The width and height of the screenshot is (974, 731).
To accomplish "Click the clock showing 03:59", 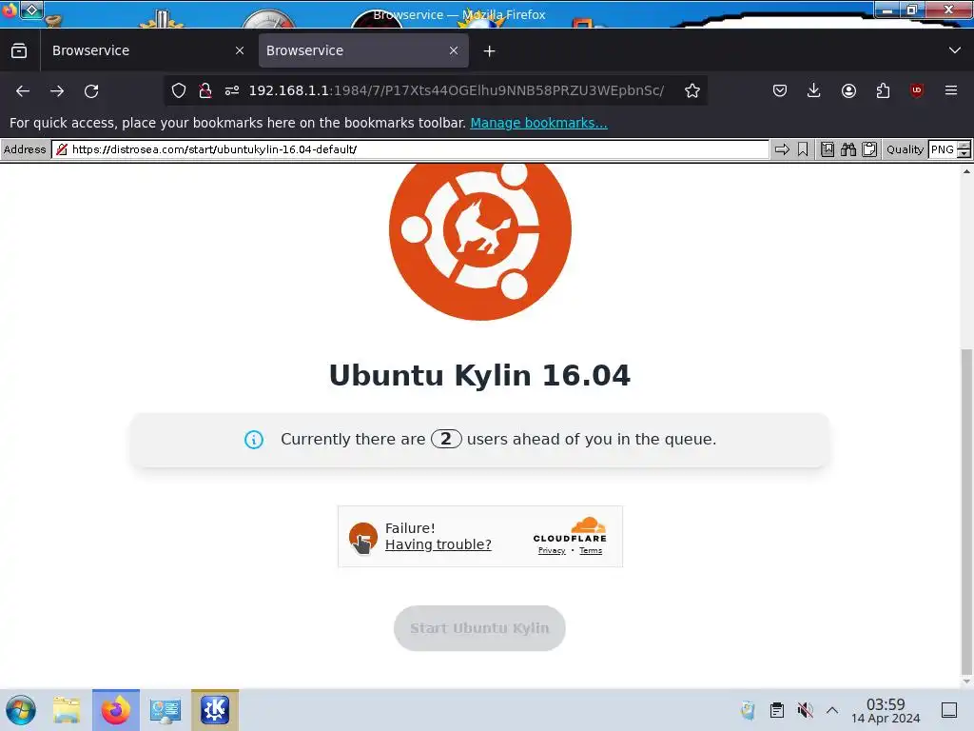I will tap(886, 710).
